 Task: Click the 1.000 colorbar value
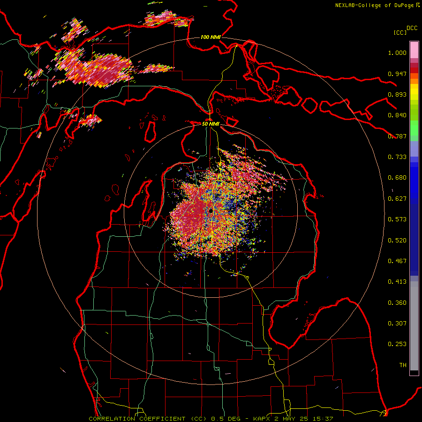(397, 53)
